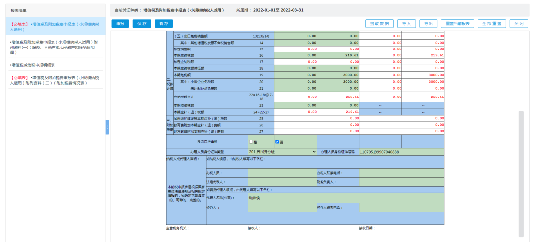Screen dimensions: 535x242
Task: Click the 办税人联系电话 input field
Action: (x=401, y=173)
